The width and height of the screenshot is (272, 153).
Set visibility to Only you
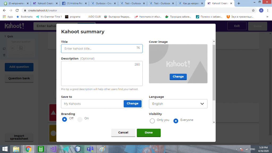click(152, 121)
